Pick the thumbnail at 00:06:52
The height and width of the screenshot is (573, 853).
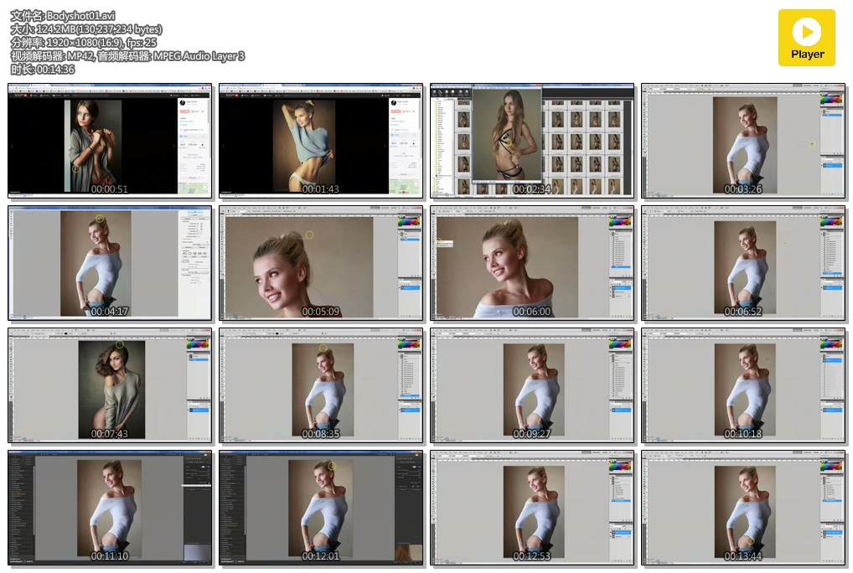coord(743,263)
